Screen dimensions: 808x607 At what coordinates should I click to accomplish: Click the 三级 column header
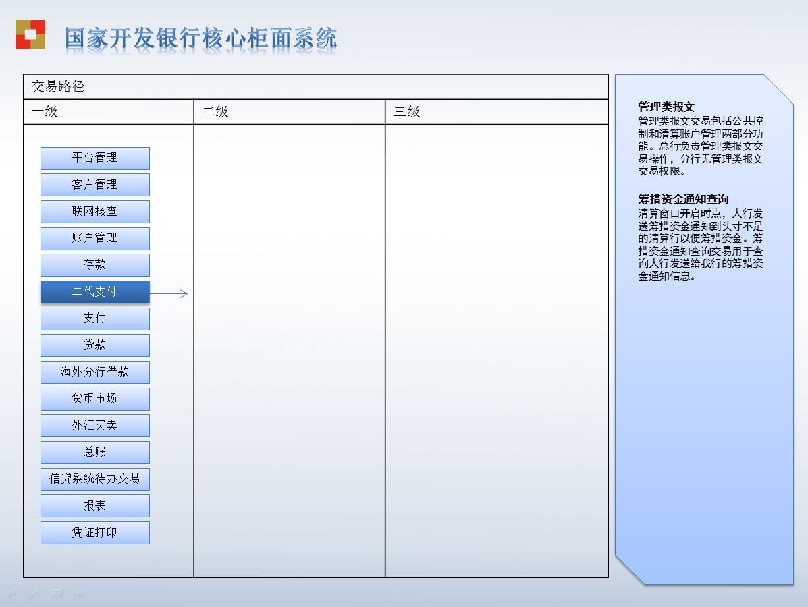click(407, 111)
